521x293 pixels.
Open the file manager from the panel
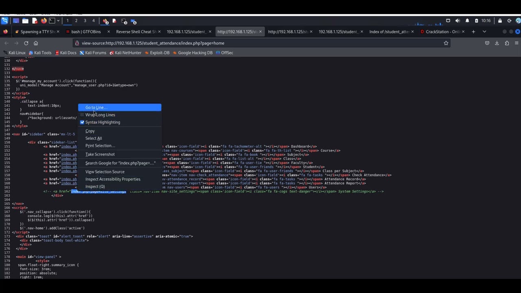click(x=25, y=21)
